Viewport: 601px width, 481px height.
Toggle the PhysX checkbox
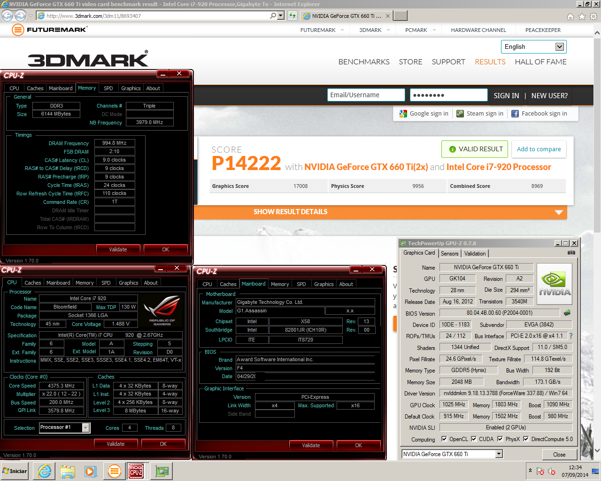point(501,439)
